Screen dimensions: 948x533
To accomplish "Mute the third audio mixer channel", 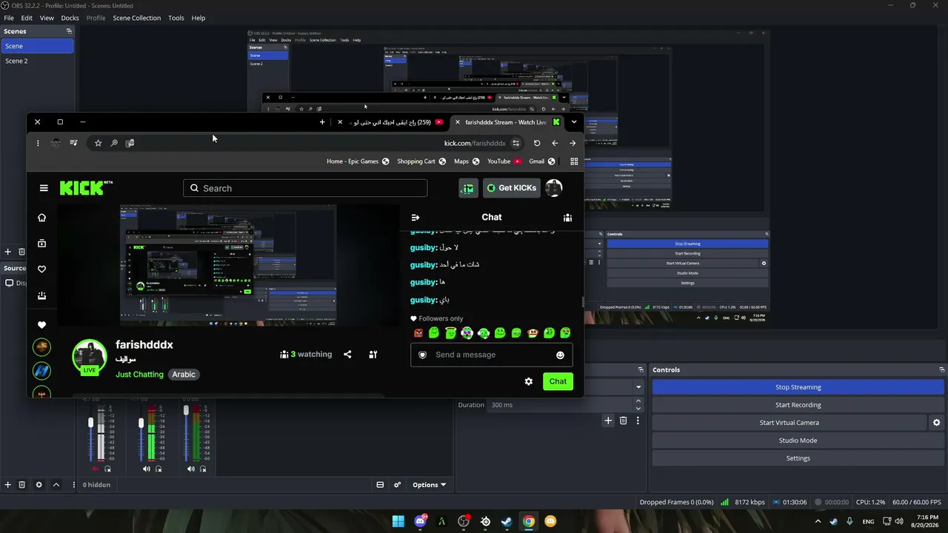I will (190, 469).
